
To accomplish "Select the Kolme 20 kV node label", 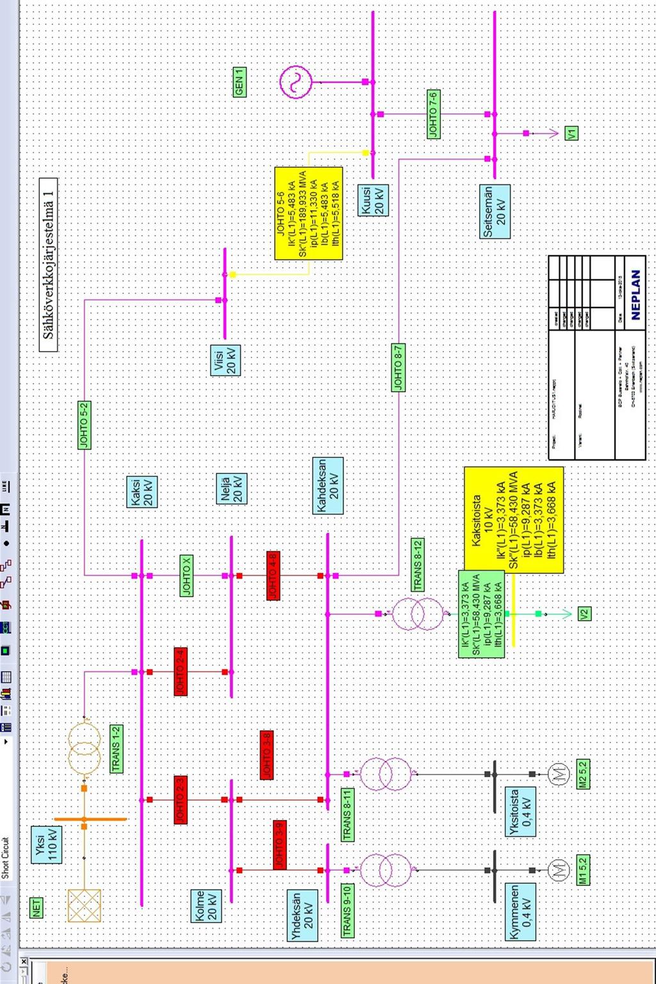I will click(206, 906).
